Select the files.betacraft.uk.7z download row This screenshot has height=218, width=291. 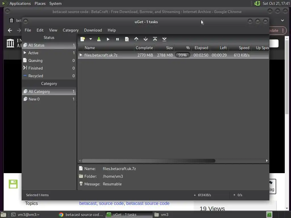coord(173,55)
